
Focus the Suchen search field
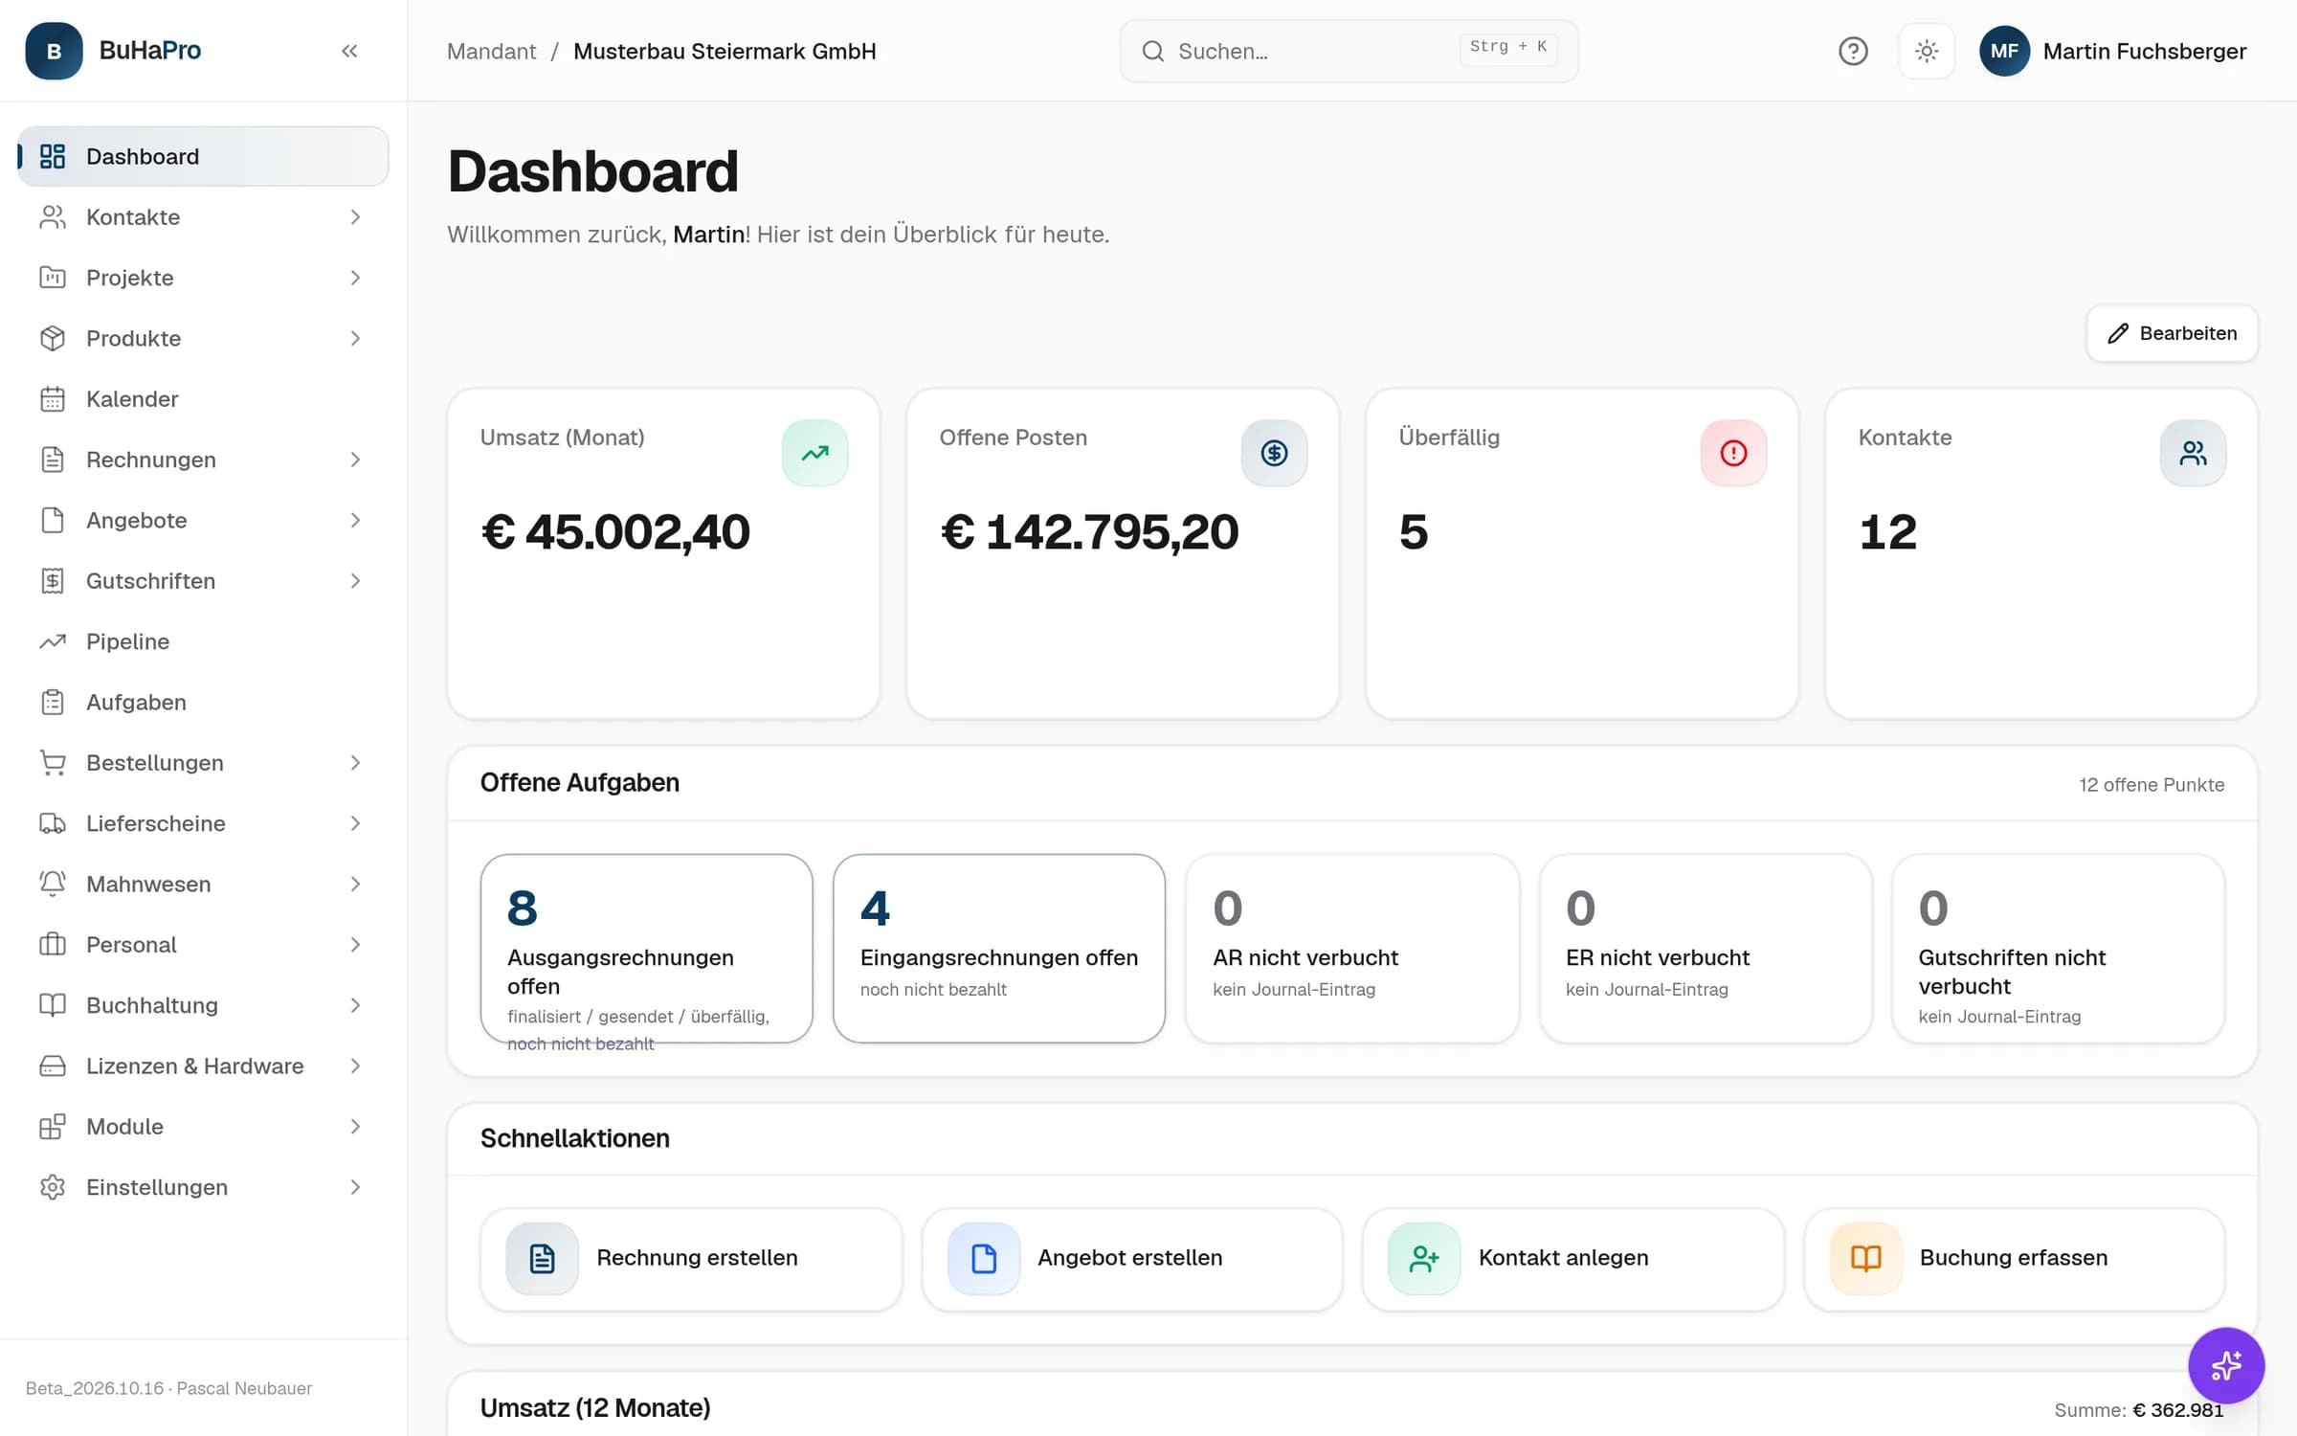click(1349, 51)
